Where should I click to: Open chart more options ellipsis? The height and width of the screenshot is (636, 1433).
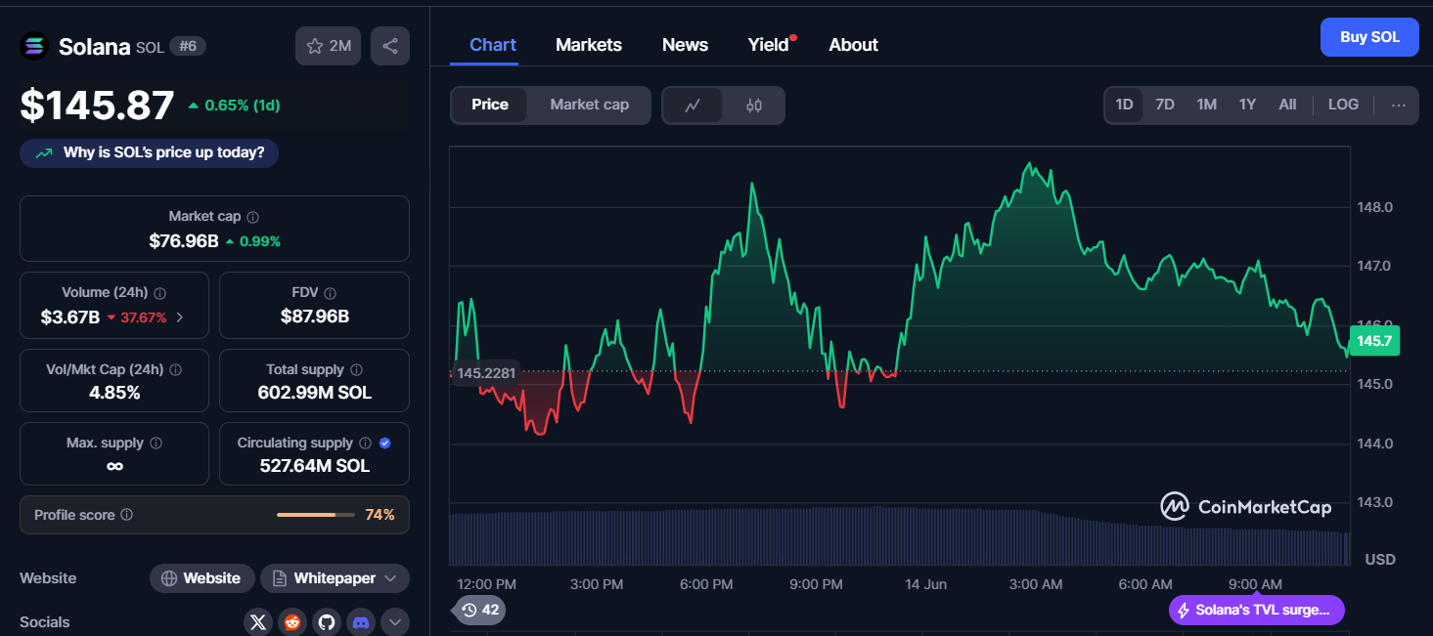(1399, 105)
